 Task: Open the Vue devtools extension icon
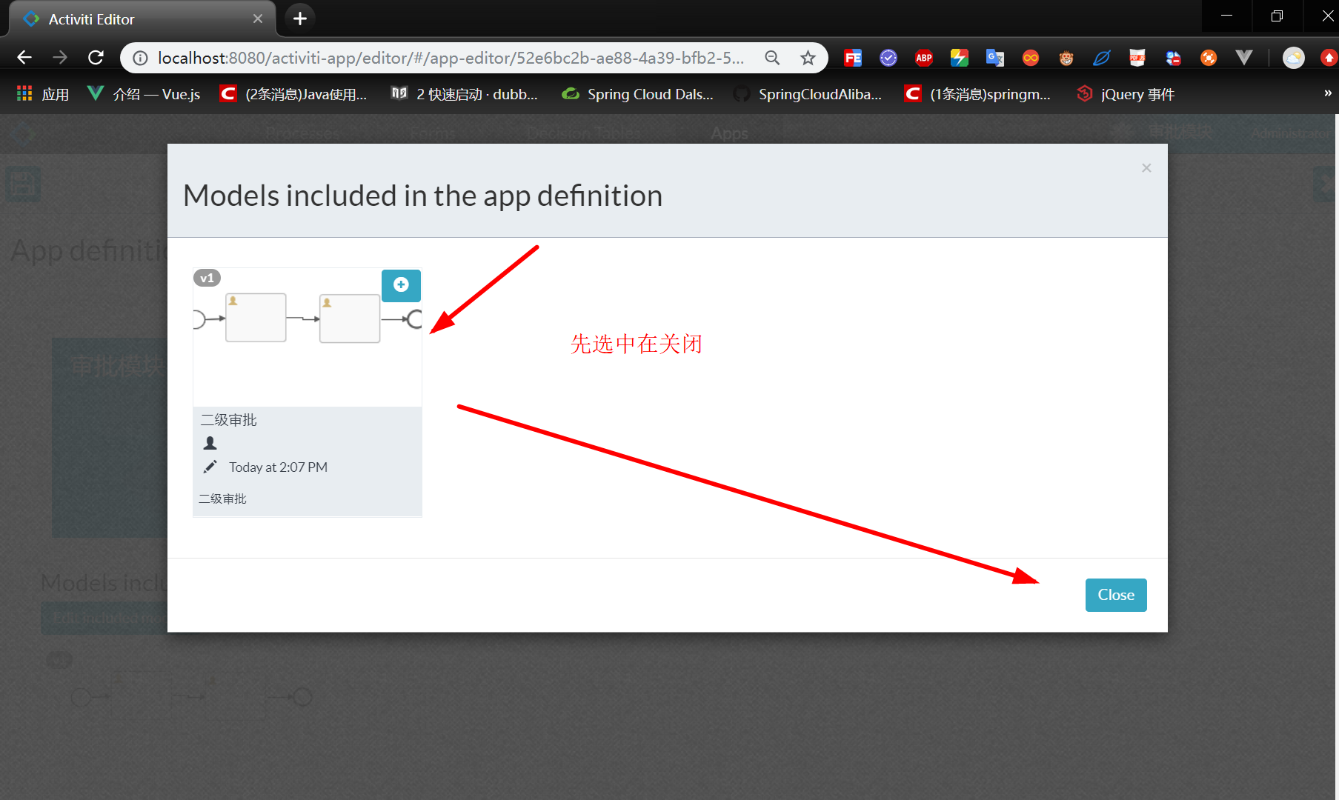pyautogui.click(x=1244, y=58)
